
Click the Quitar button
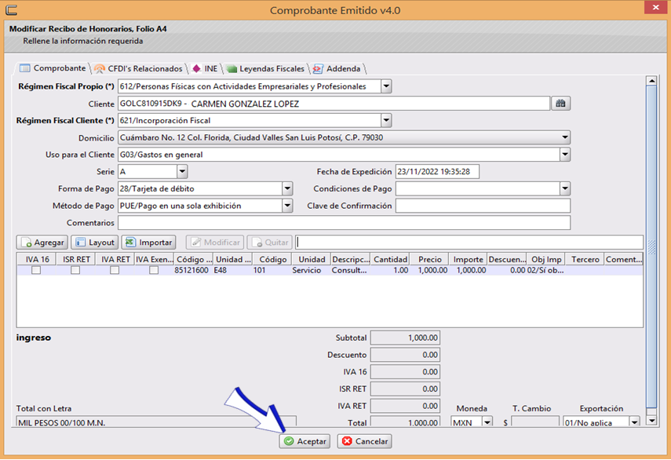point(270,243)
